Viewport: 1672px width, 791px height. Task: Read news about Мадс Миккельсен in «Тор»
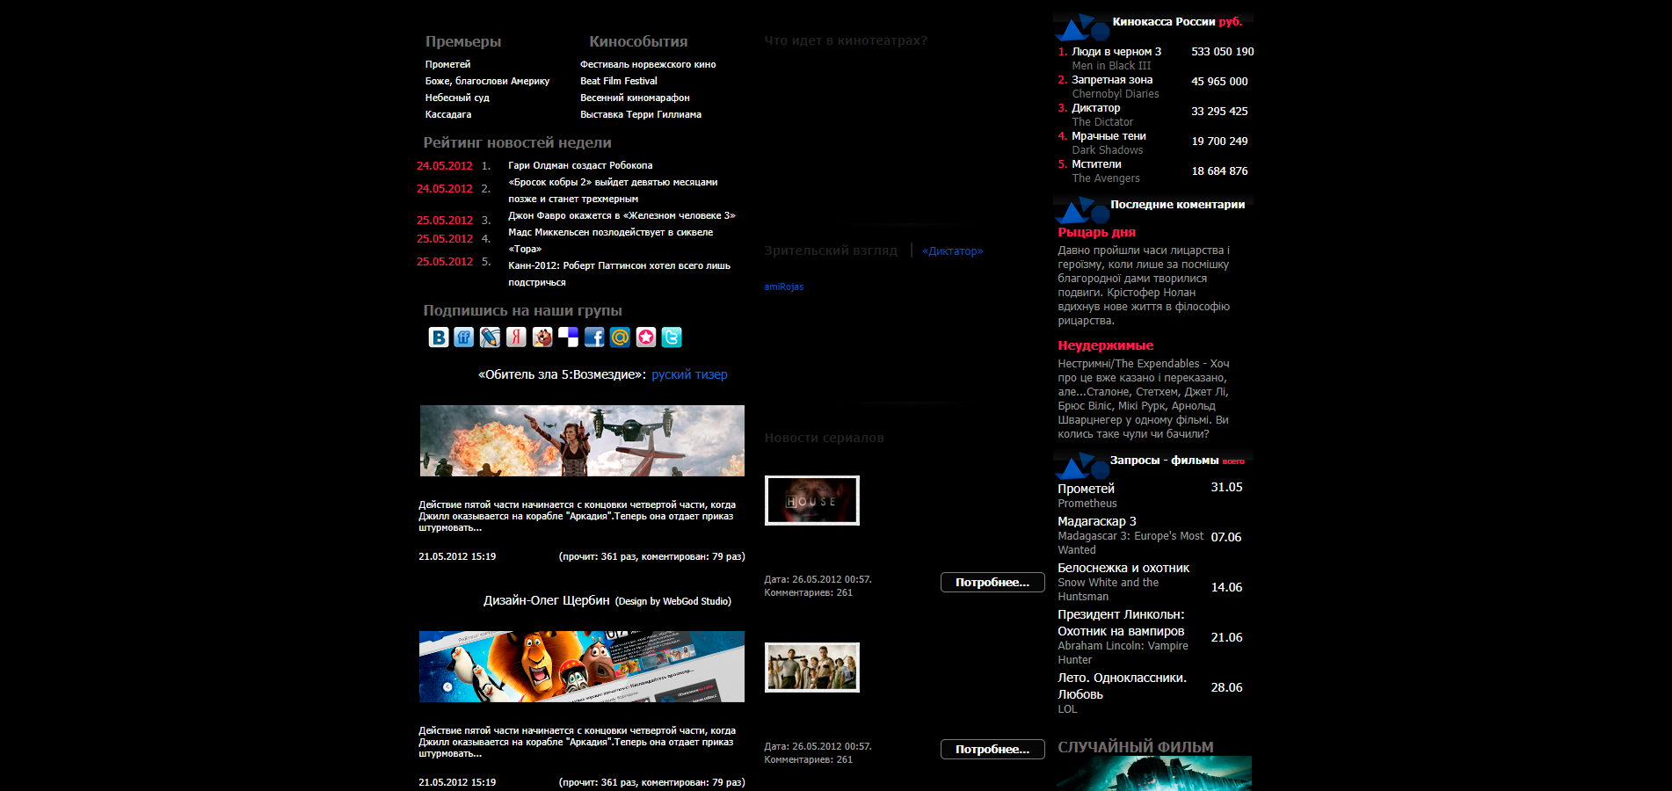610,241
